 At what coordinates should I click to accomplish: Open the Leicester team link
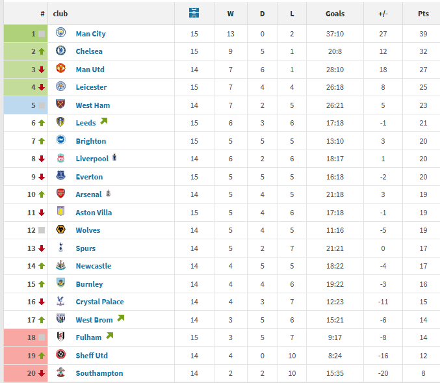pyautogui.click(x=91, y=87)
